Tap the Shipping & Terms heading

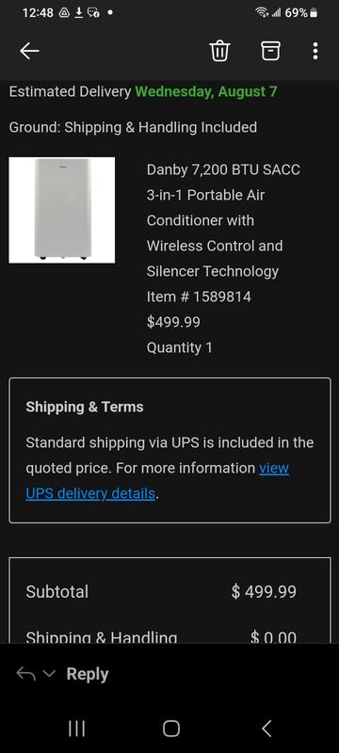(85, 407)
